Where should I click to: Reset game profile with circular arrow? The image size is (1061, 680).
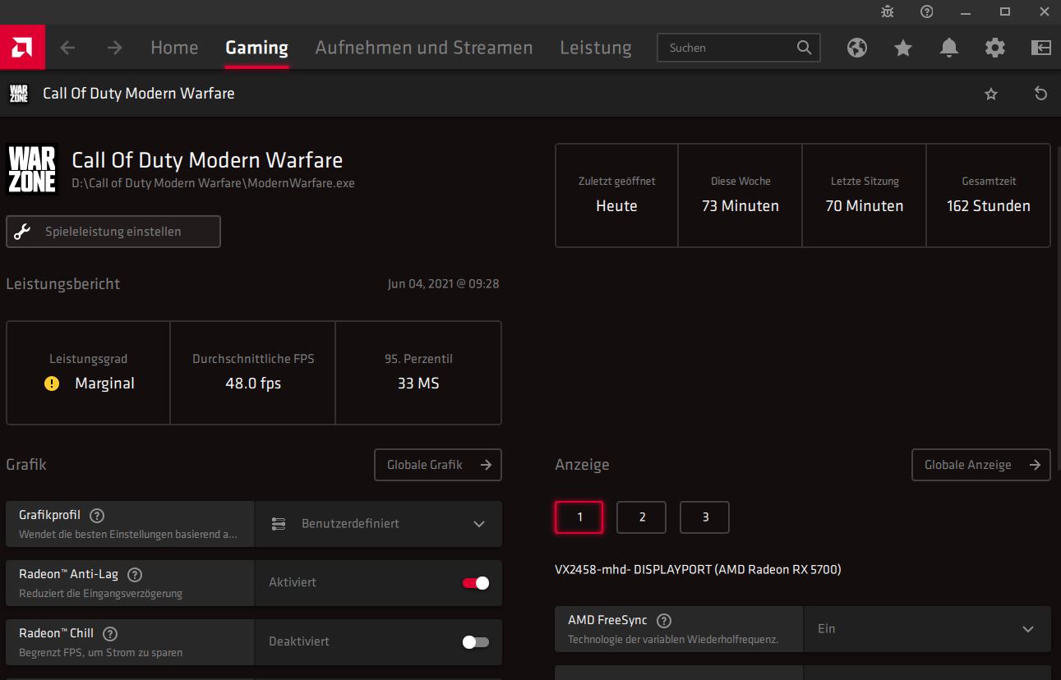[x=1040, y=94]
